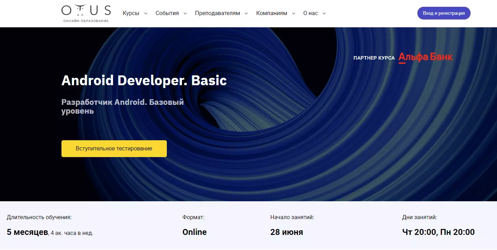Expand the chevron next to Курсы
Viewport: 497px width, 250px height.
(x=146, y=14)
